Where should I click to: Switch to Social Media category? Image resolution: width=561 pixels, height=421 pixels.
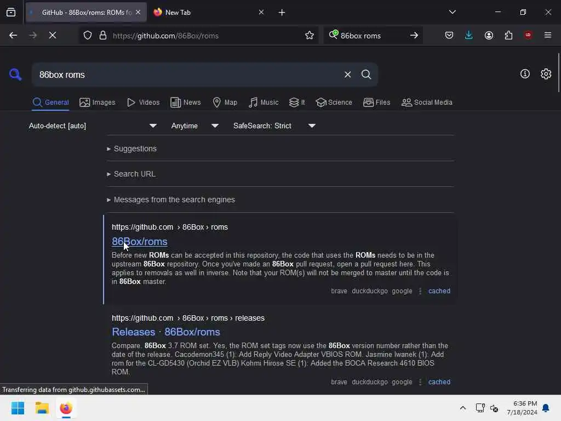tap(427, 103)
